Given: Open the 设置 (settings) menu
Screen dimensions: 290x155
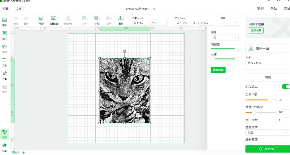Looking at the screenshot, I should (6, 9).
